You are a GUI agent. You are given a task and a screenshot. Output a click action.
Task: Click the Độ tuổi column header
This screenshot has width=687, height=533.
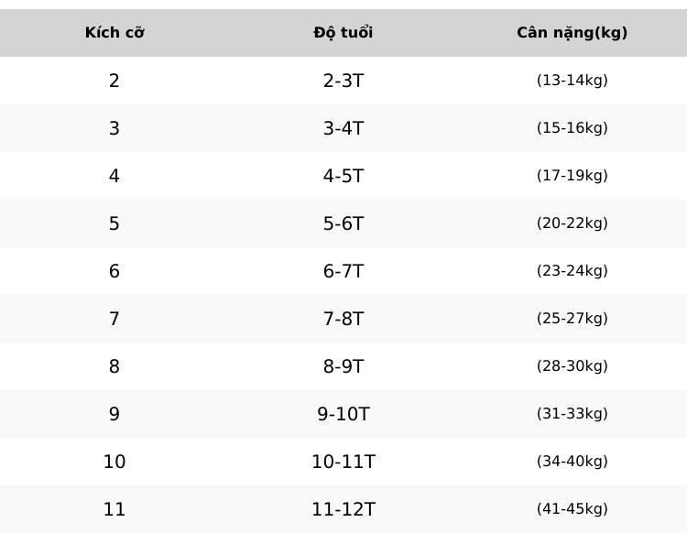pos(343,33)
